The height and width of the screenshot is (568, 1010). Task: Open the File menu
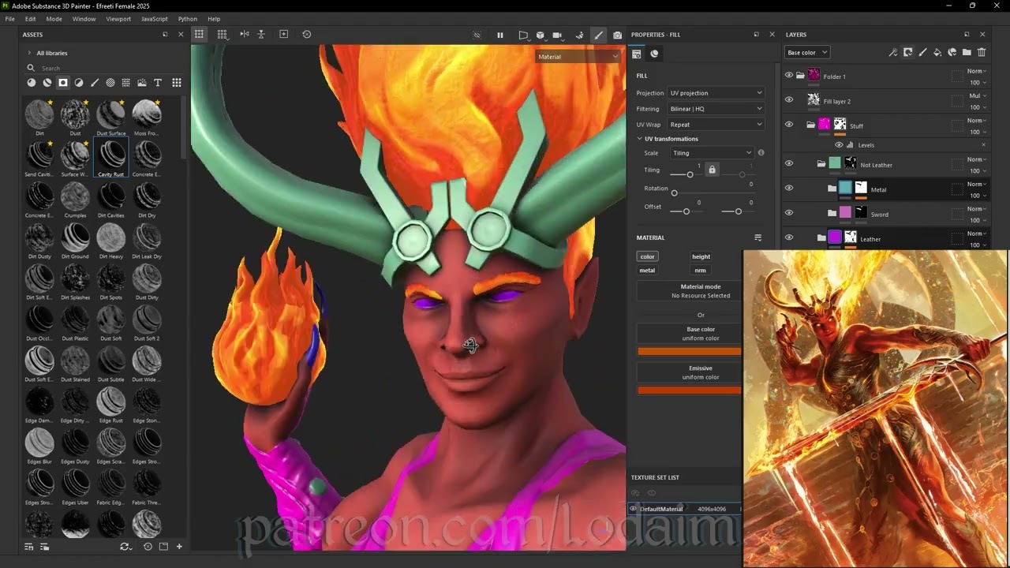pos(10,18)
